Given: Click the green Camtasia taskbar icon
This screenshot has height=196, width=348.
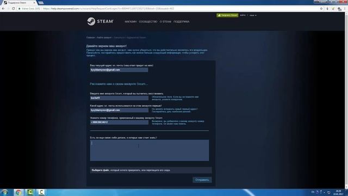Looking at the screenshot, I should pyautogui.click(x=30, y=192).
